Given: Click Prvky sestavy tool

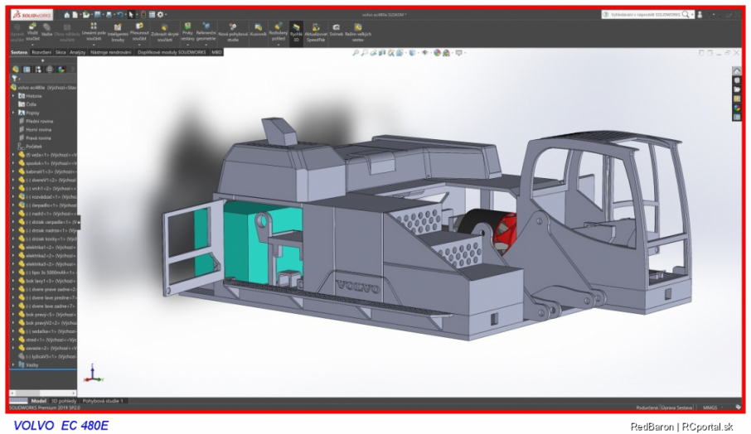Looking at the screenshot, I should point(187,31).
